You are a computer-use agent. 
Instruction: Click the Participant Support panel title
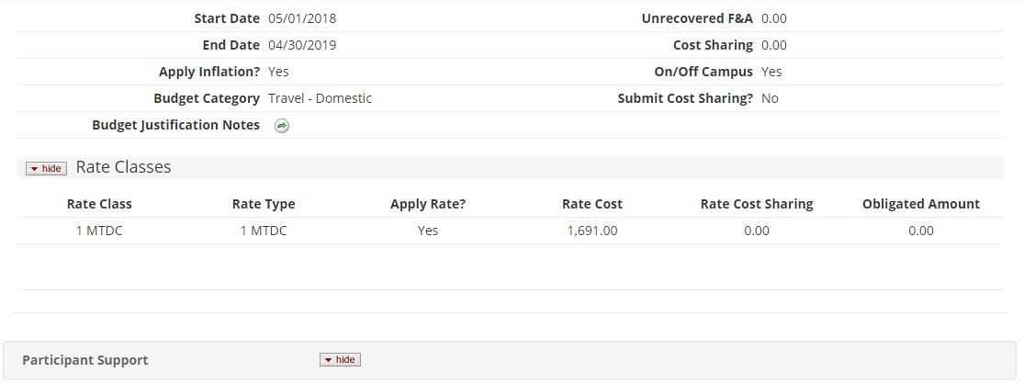tap(85, 360)
